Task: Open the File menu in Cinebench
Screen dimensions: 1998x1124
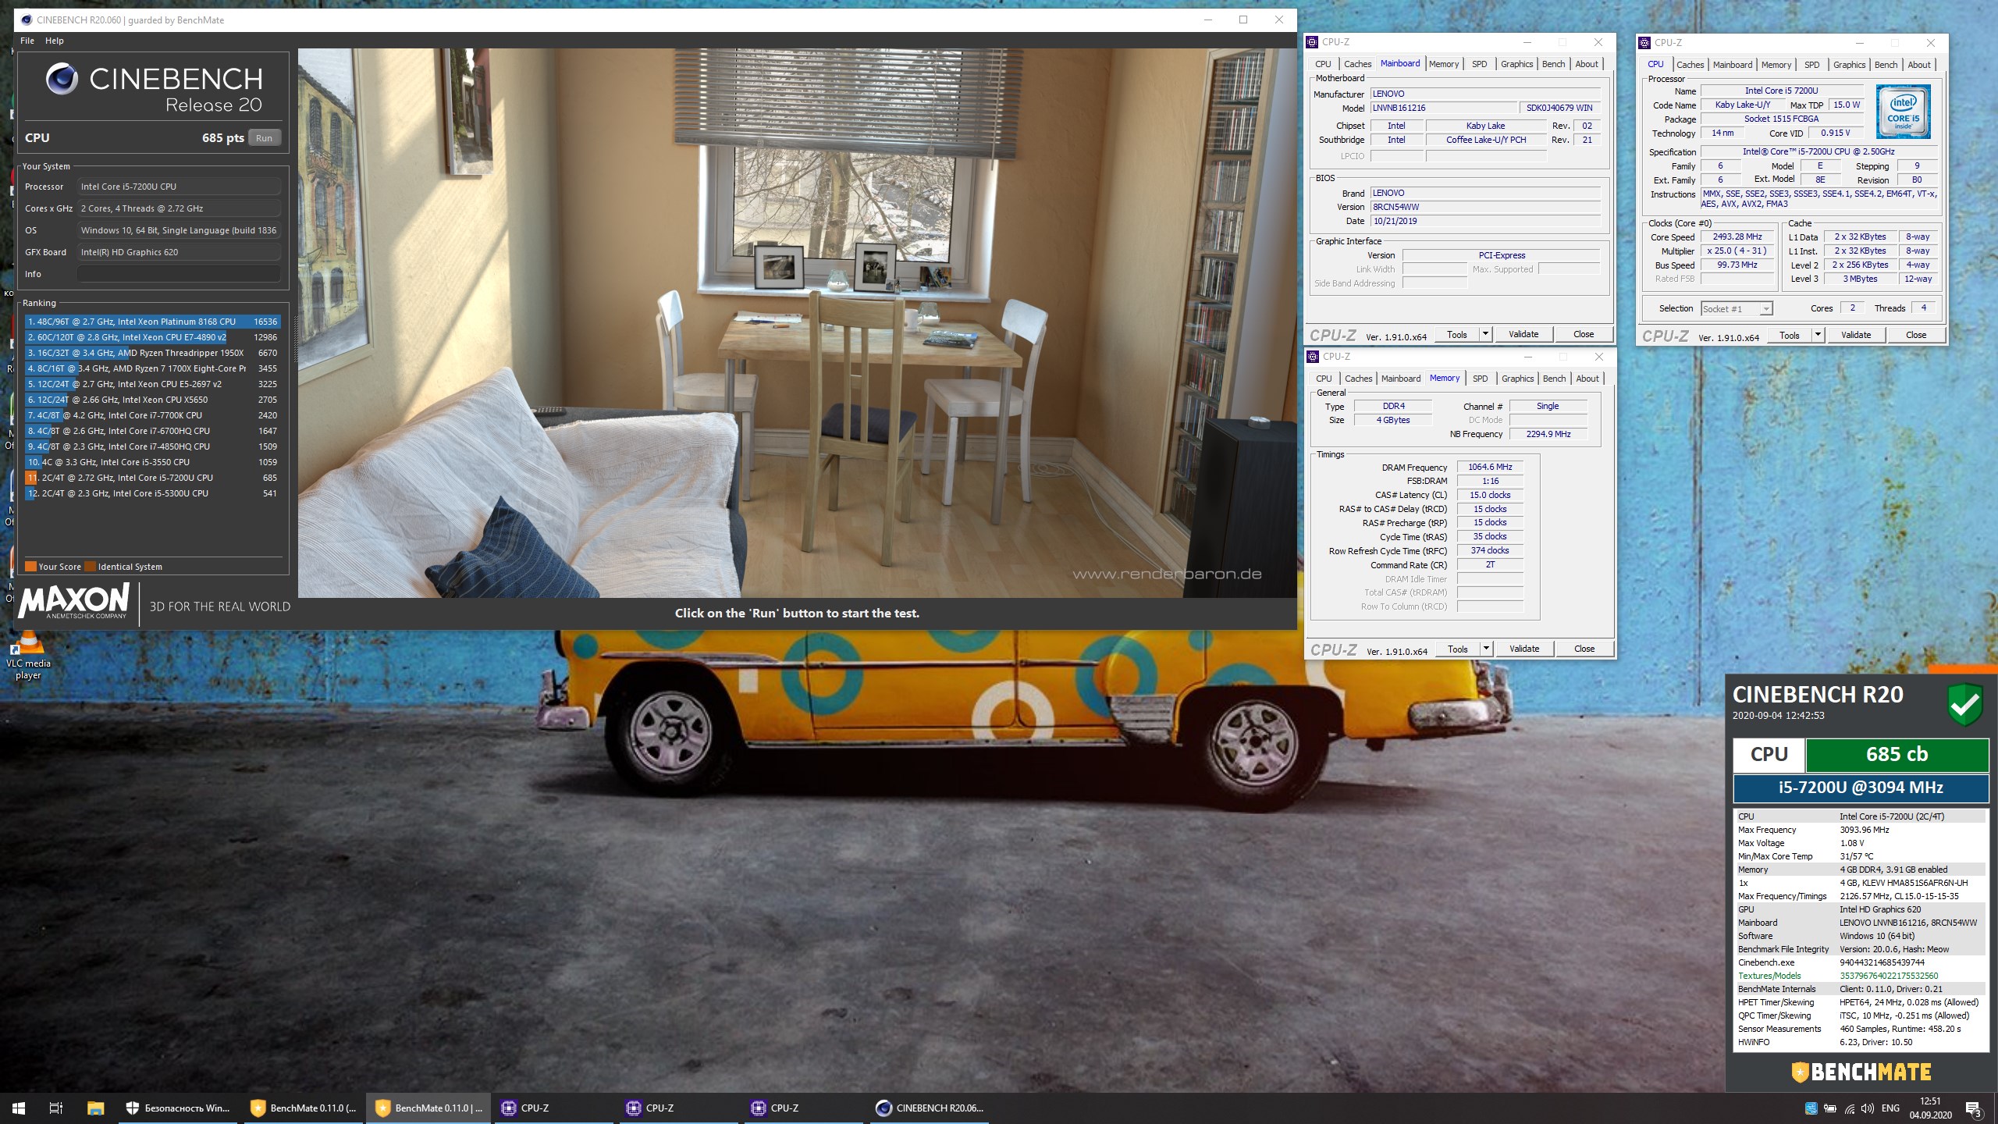Action: click(x=27, y=41)
